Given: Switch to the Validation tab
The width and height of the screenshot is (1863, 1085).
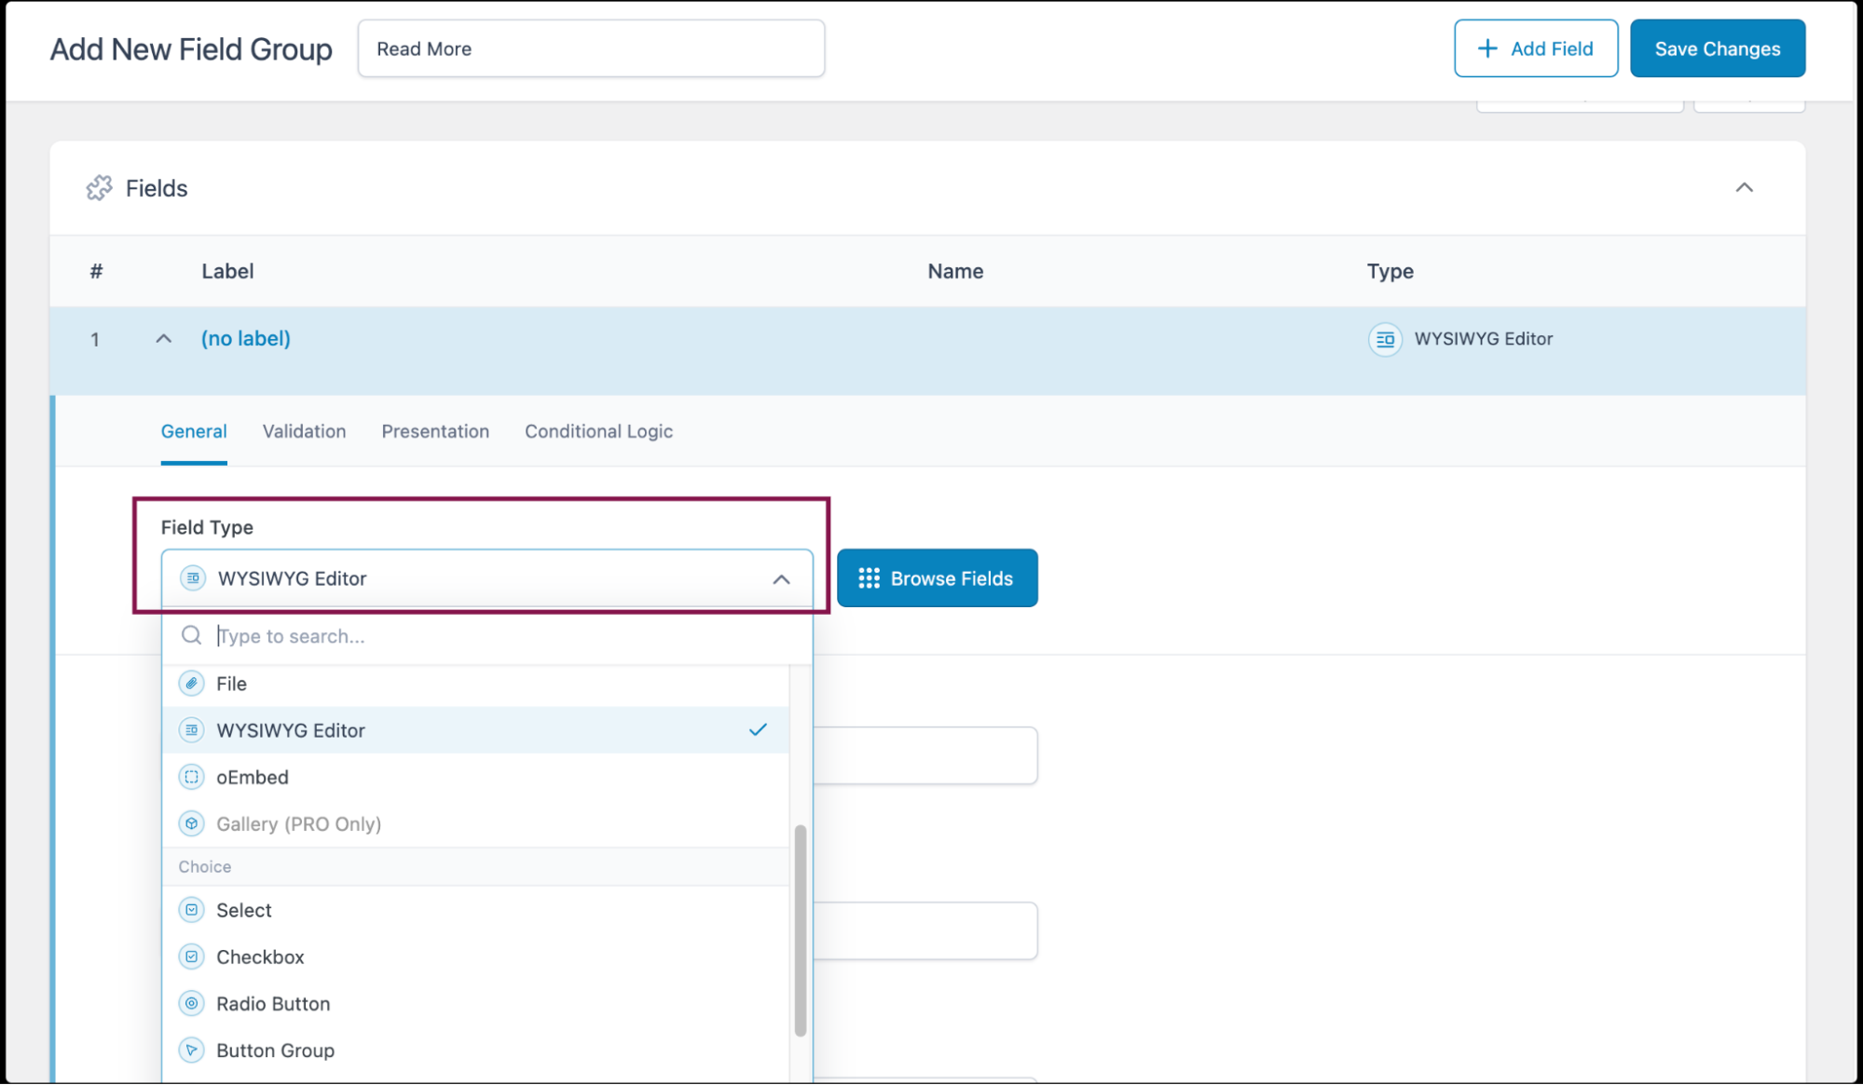Looking at the screenshot, I should pyautogui.click(x=304, y=430).
